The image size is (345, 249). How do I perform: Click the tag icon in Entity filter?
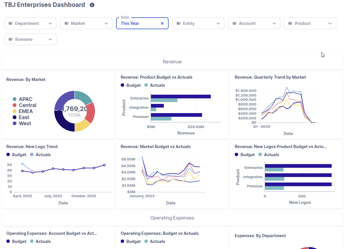coord(178,23)
